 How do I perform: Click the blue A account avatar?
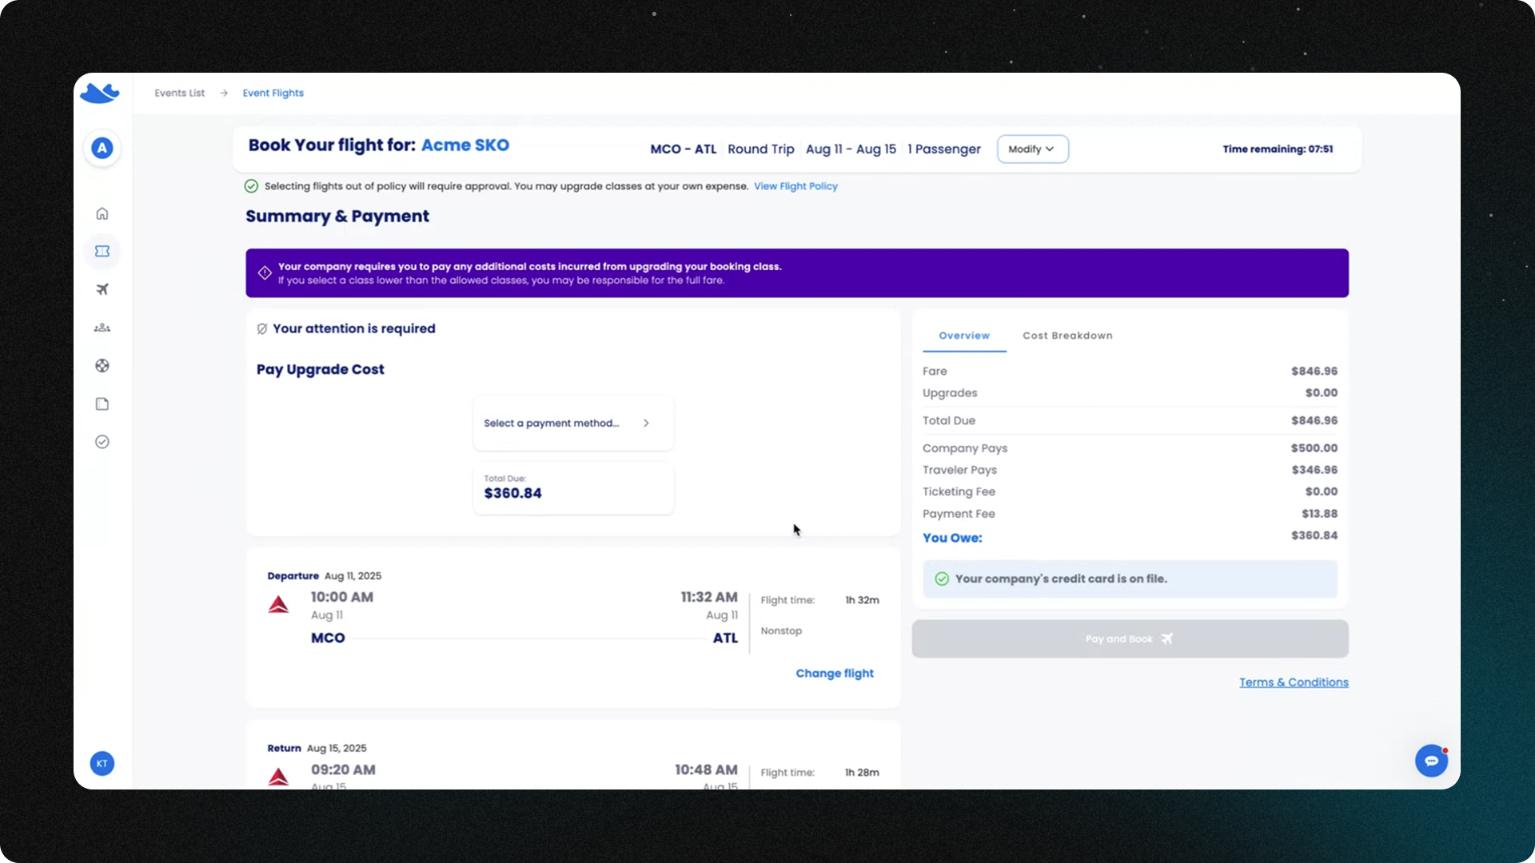click(x=102, y=148)
